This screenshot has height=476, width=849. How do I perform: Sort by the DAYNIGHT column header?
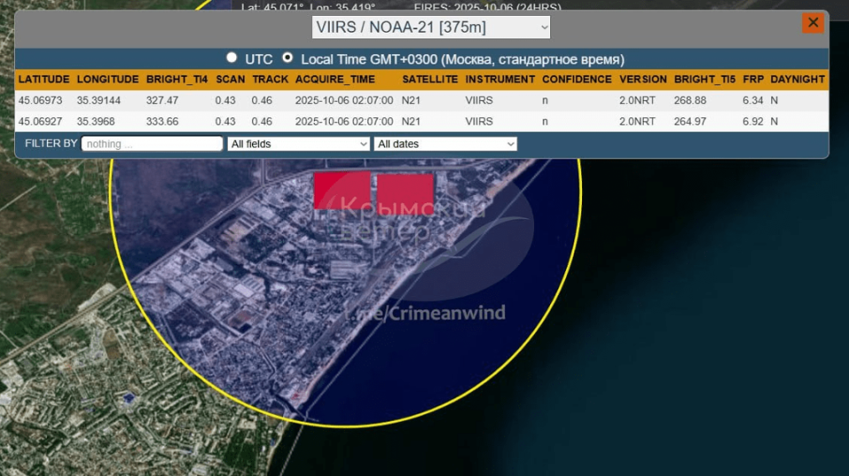pyautogui.click(x=798, y=79)
